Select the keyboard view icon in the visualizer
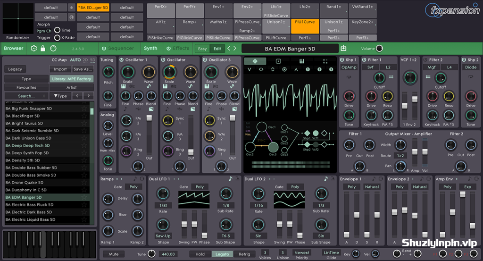483x261 pixels. 301,61
